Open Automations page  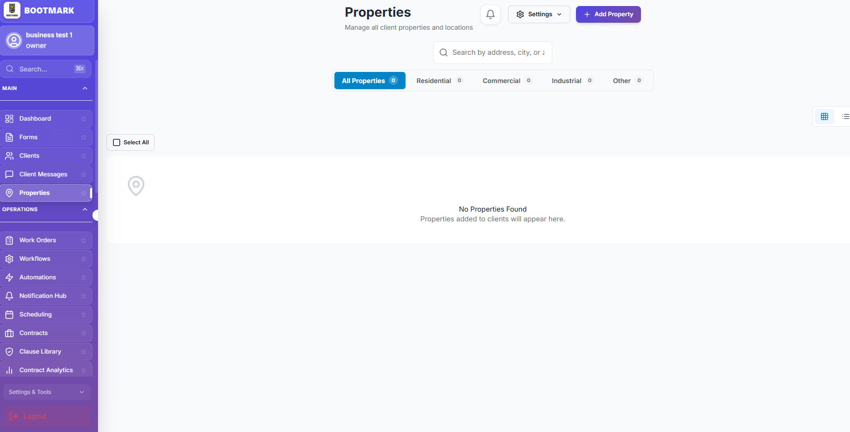[46, 277]
